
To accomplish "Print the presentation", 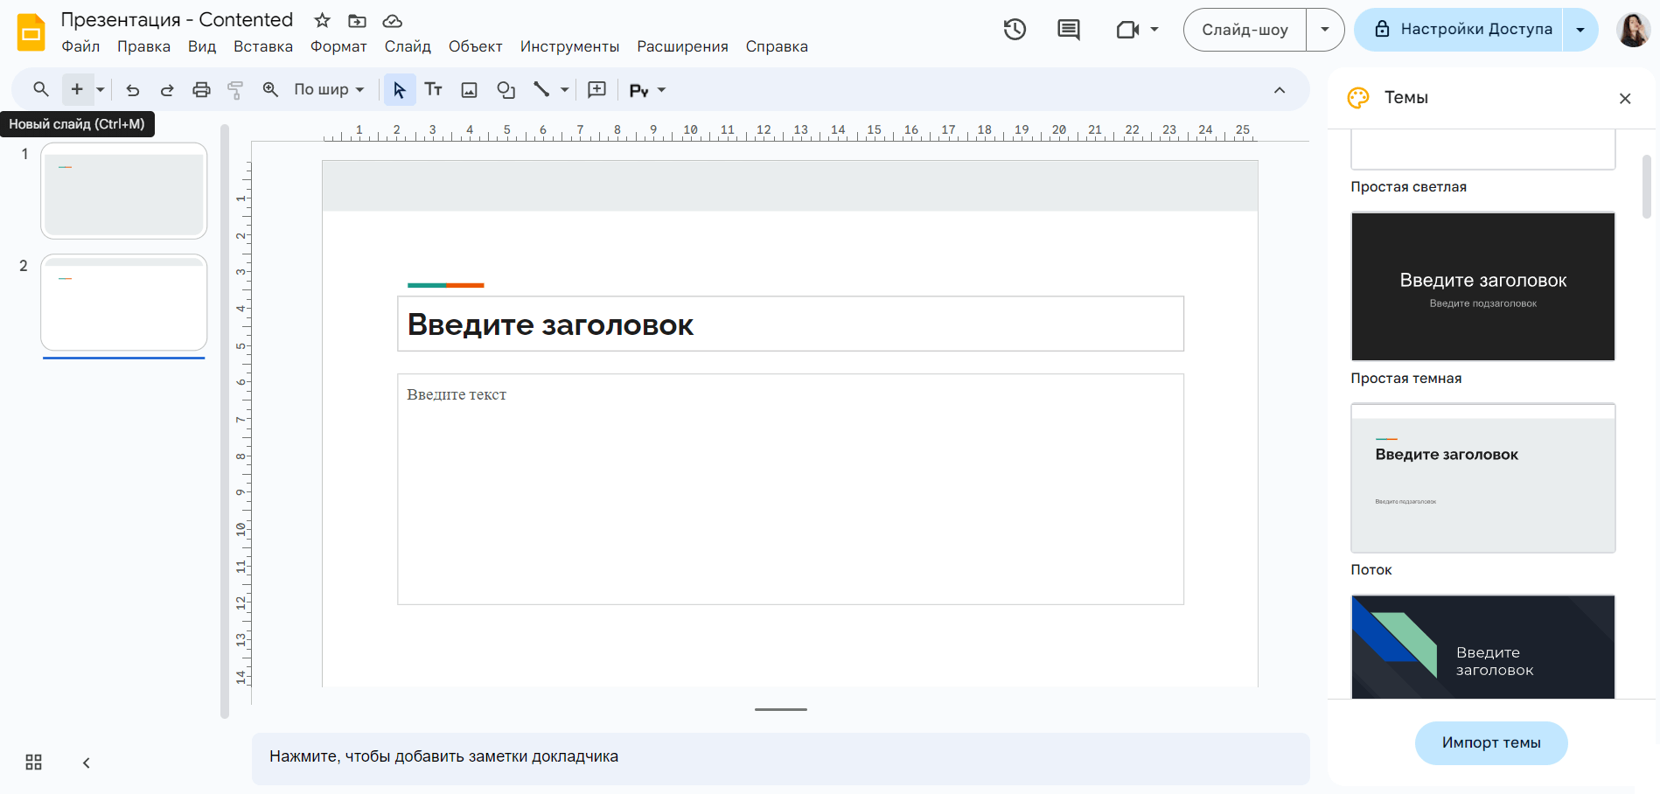I will [201, 89].
